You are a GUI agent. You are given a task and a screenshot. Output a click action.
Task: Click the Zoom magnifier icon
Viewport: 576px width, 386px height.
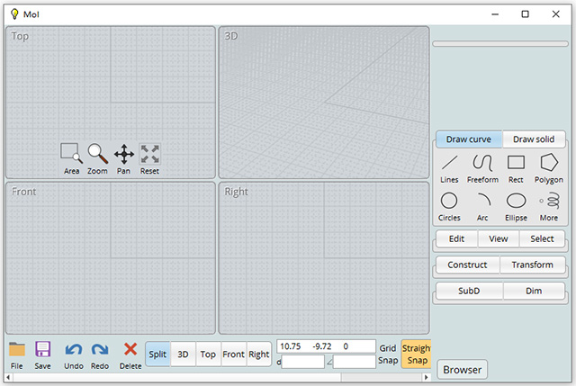click(97, 157)
